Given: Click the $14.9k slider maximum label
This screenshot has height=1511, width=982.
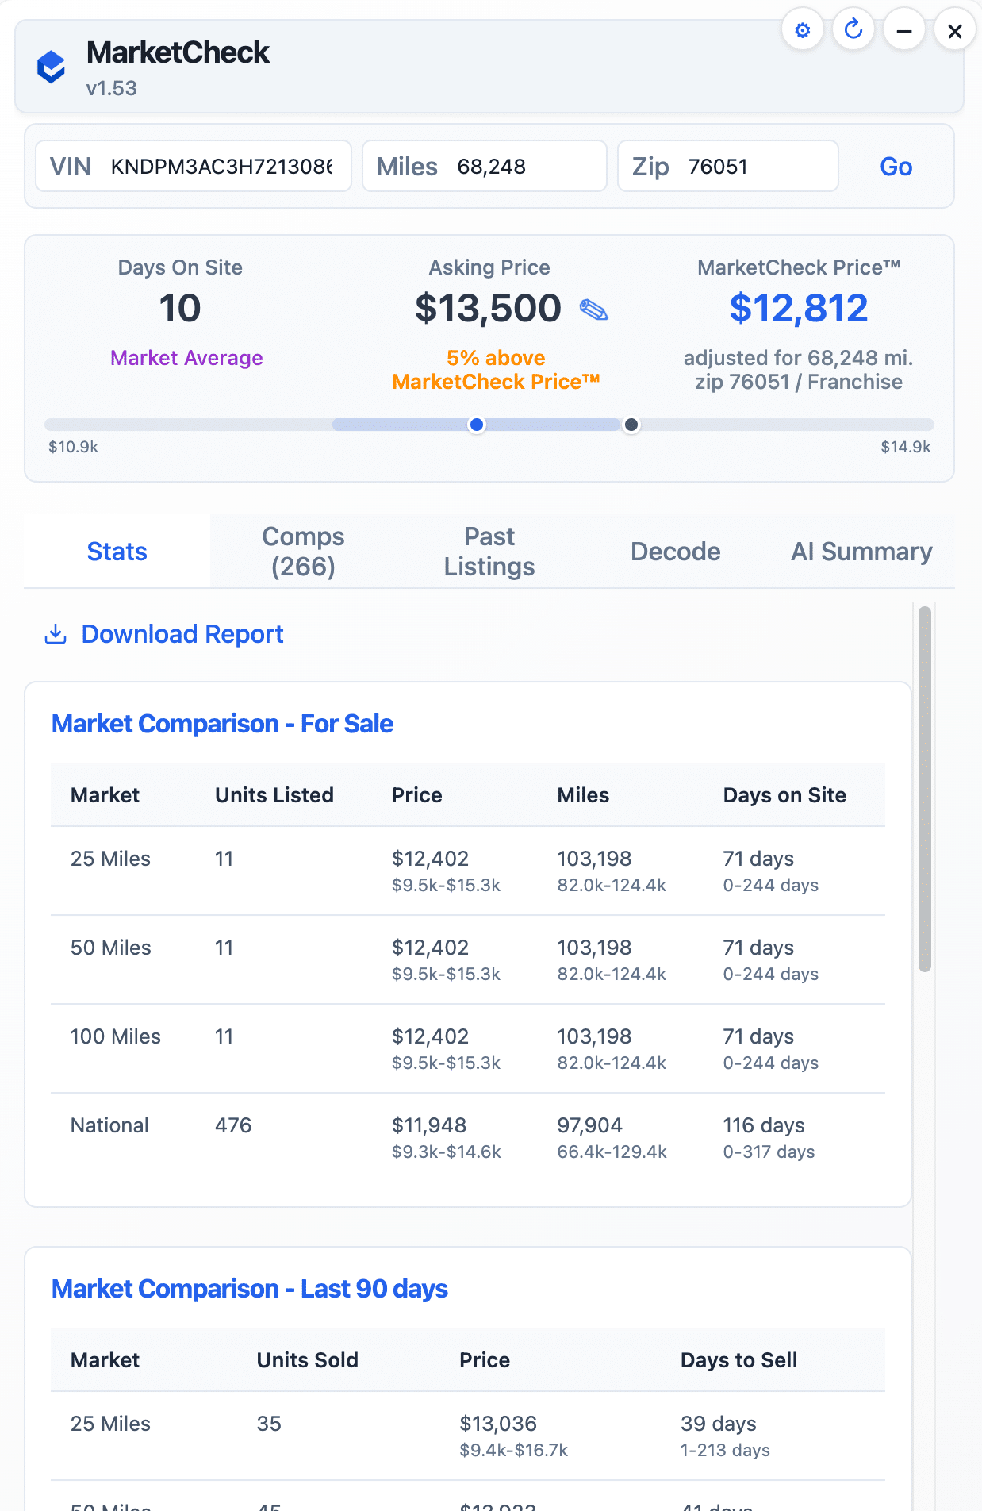Looking at the screenshot, I should coord(906,447).
